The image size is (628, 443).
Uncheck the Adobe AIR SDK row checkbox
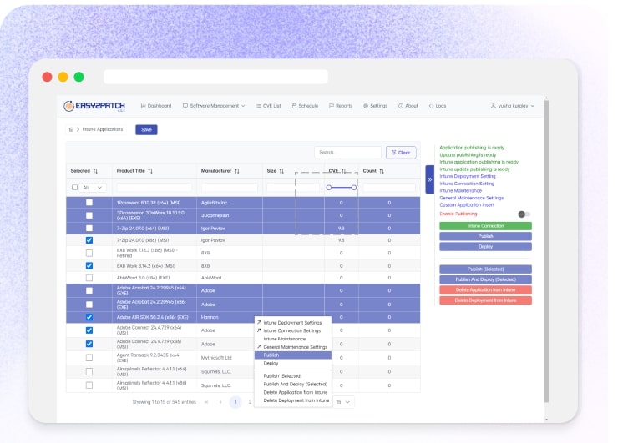(x=89, y=317)
